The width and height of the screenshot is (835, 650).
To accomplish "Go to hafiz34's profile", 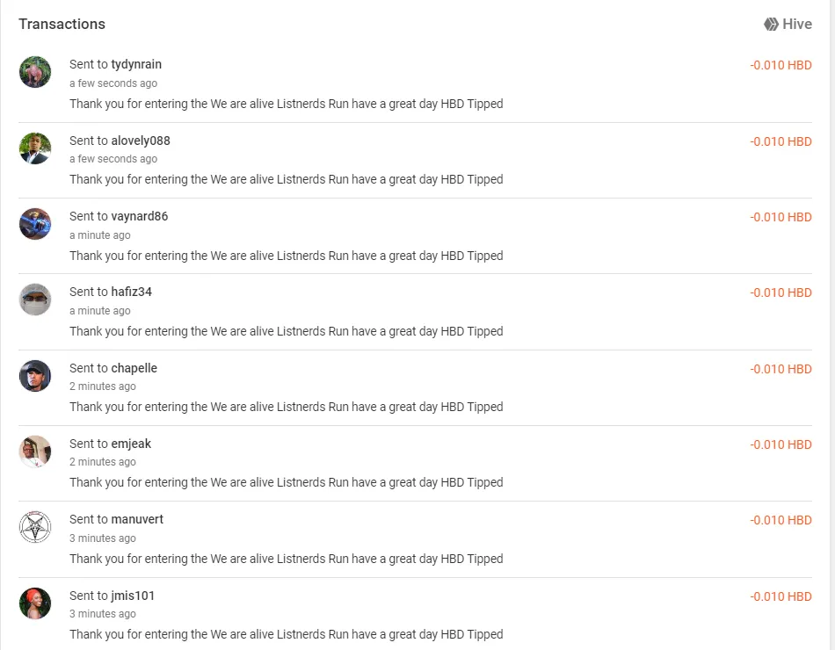I will (x=131, y=292).
